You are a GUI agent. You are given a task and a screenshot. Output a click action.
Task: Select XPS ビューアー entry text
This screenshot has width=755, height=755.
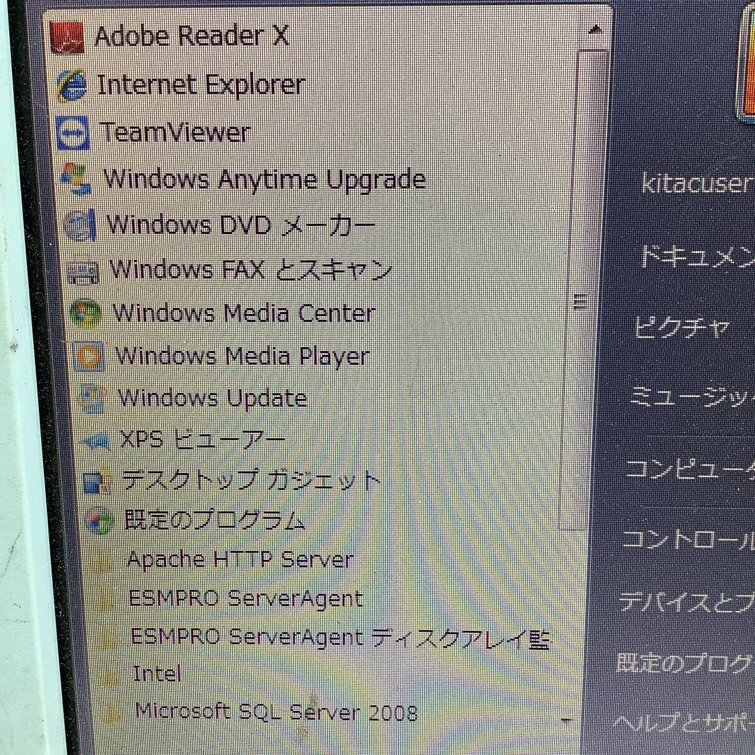tap(203, 440)
